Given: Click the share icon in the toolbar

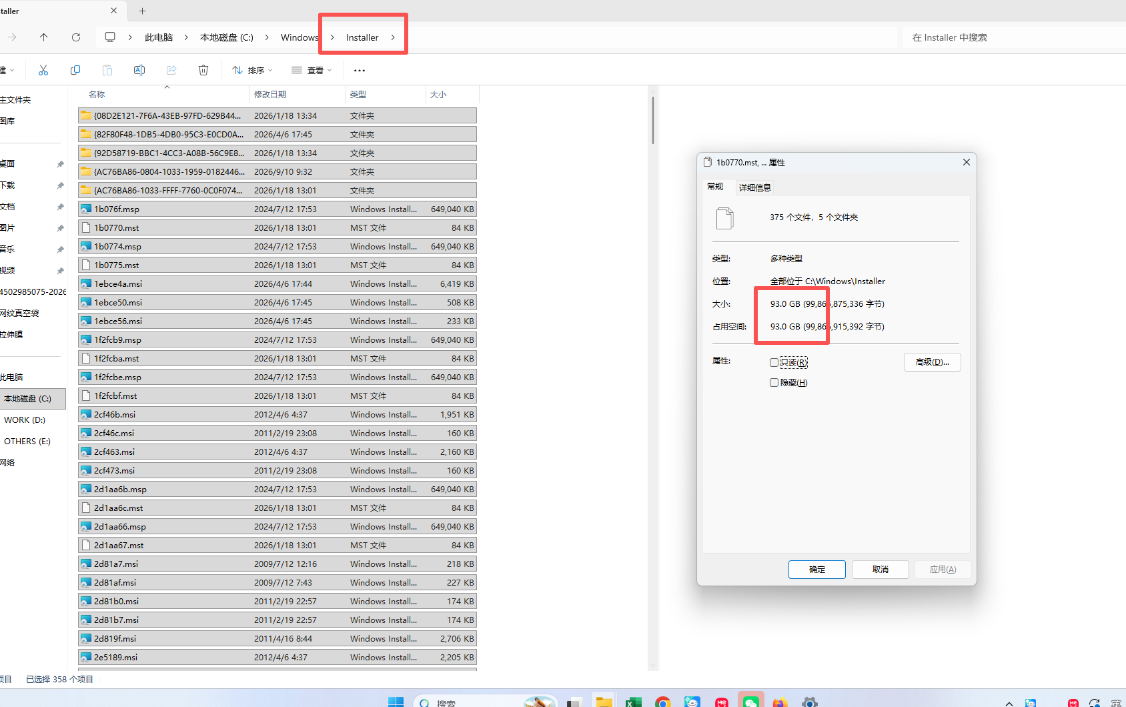Looking at the screenshot, I should coord(171,70).
